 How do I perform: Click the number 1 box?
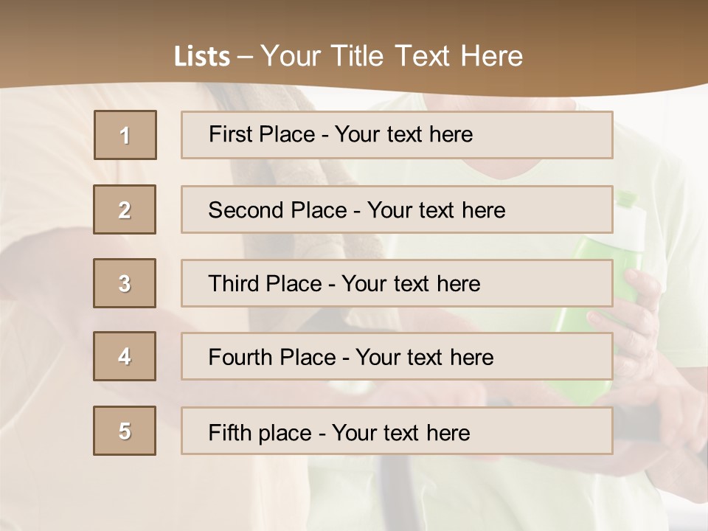[125, 135]
